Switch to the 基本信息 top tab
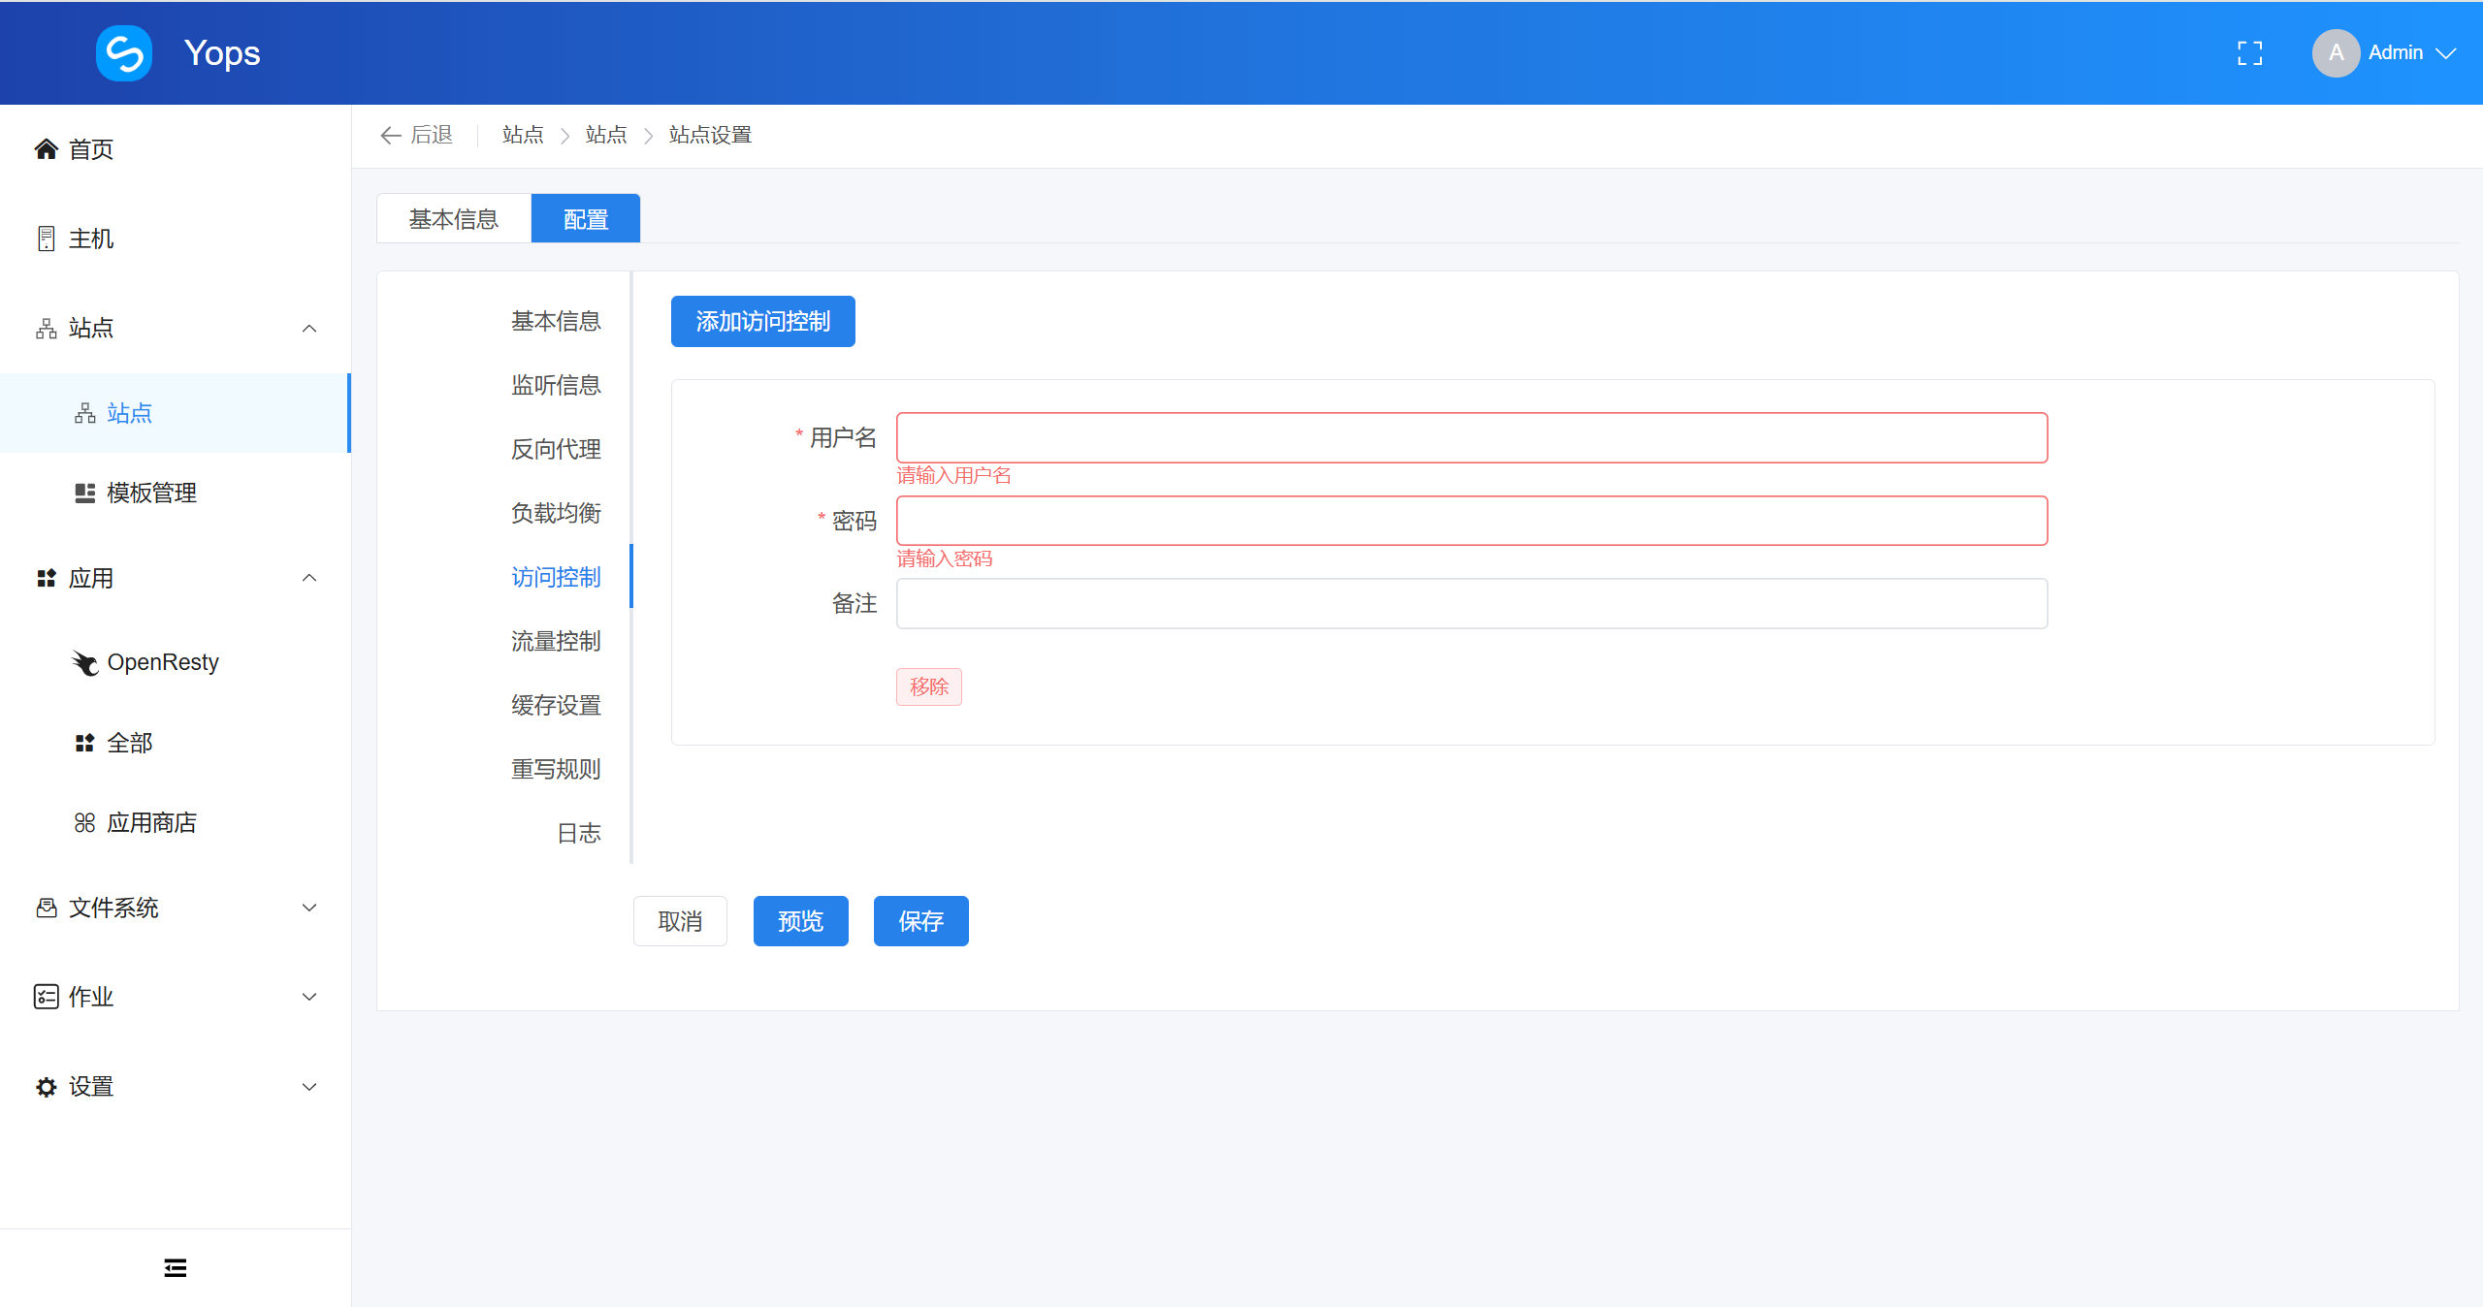Image resolution: width=2483 pixels, height=1307 pixels. click(x=454, y=219)
